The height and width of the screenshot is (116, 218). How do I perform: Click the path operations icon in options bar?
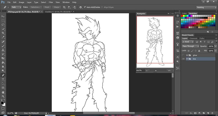[x=64, y=7]
